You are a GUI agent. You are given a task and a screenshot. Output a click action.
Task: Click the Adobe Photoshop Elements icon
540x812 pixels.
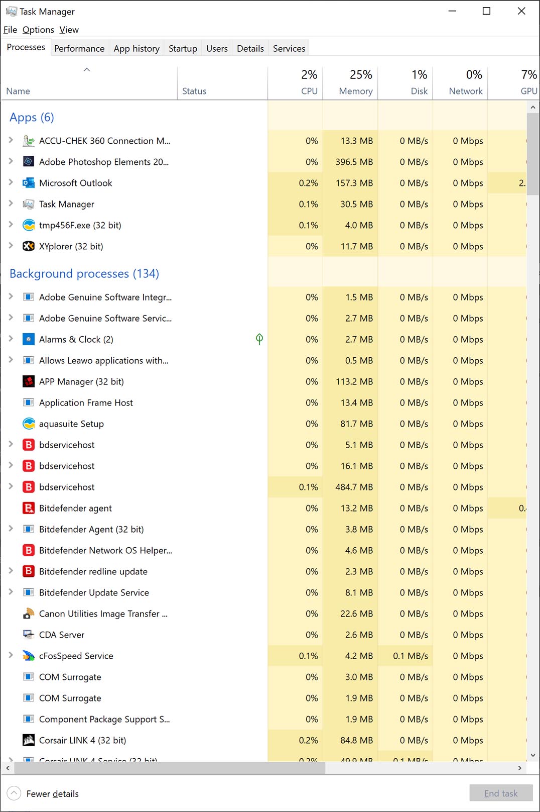coord(29,162)
